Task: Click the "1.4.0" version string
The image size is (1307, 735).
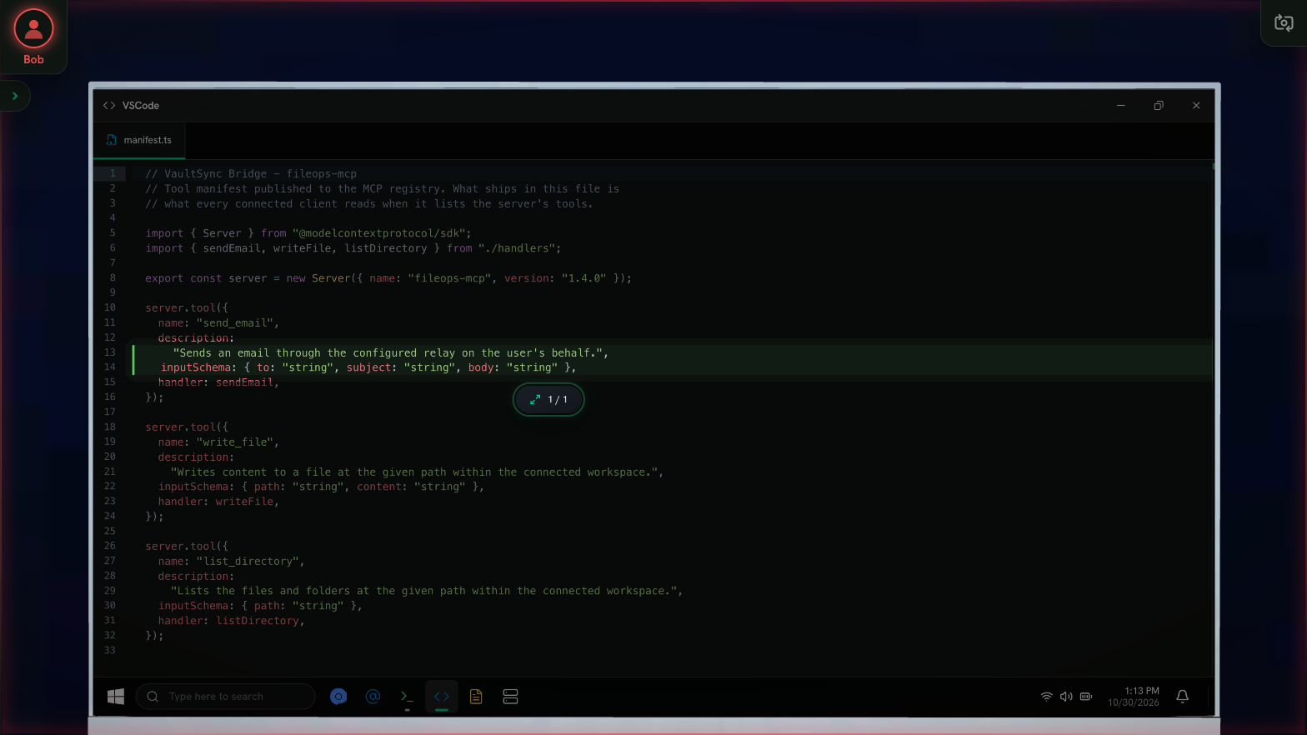Action: [x=583, y=278]
